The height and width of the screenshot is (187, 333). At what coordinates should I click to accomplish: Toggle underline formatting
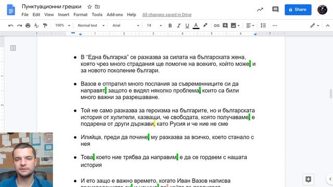click(x=187, y=25)
